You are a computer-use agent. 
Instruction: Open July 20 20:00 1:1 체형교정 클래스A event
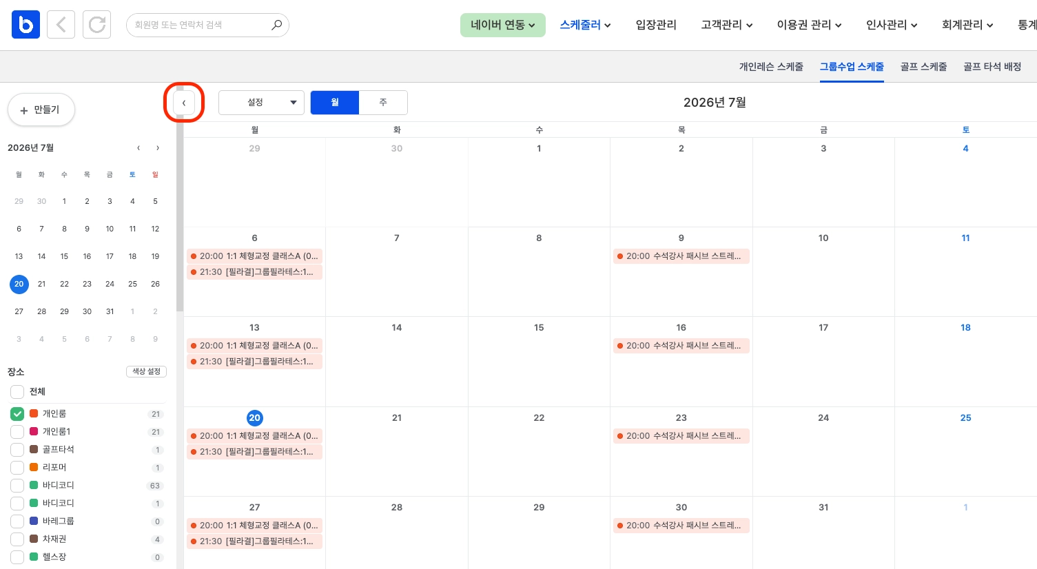(x=254, y=436)
